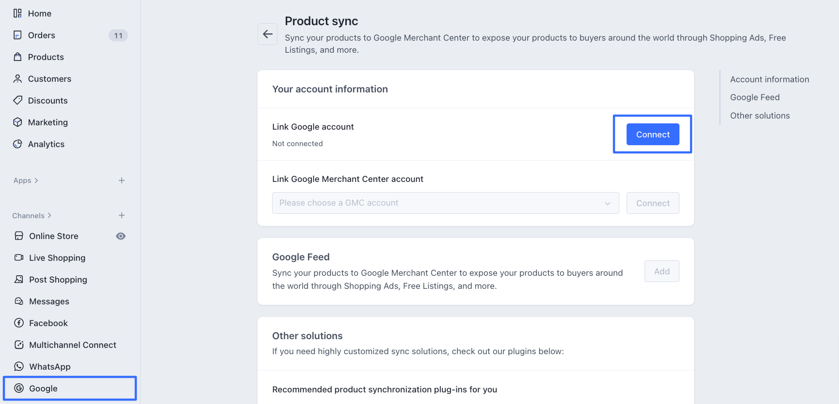Expand the Apps section chevron
Image resolution: width=839 pixels, height=404 pixels.
tap(36, 180)
